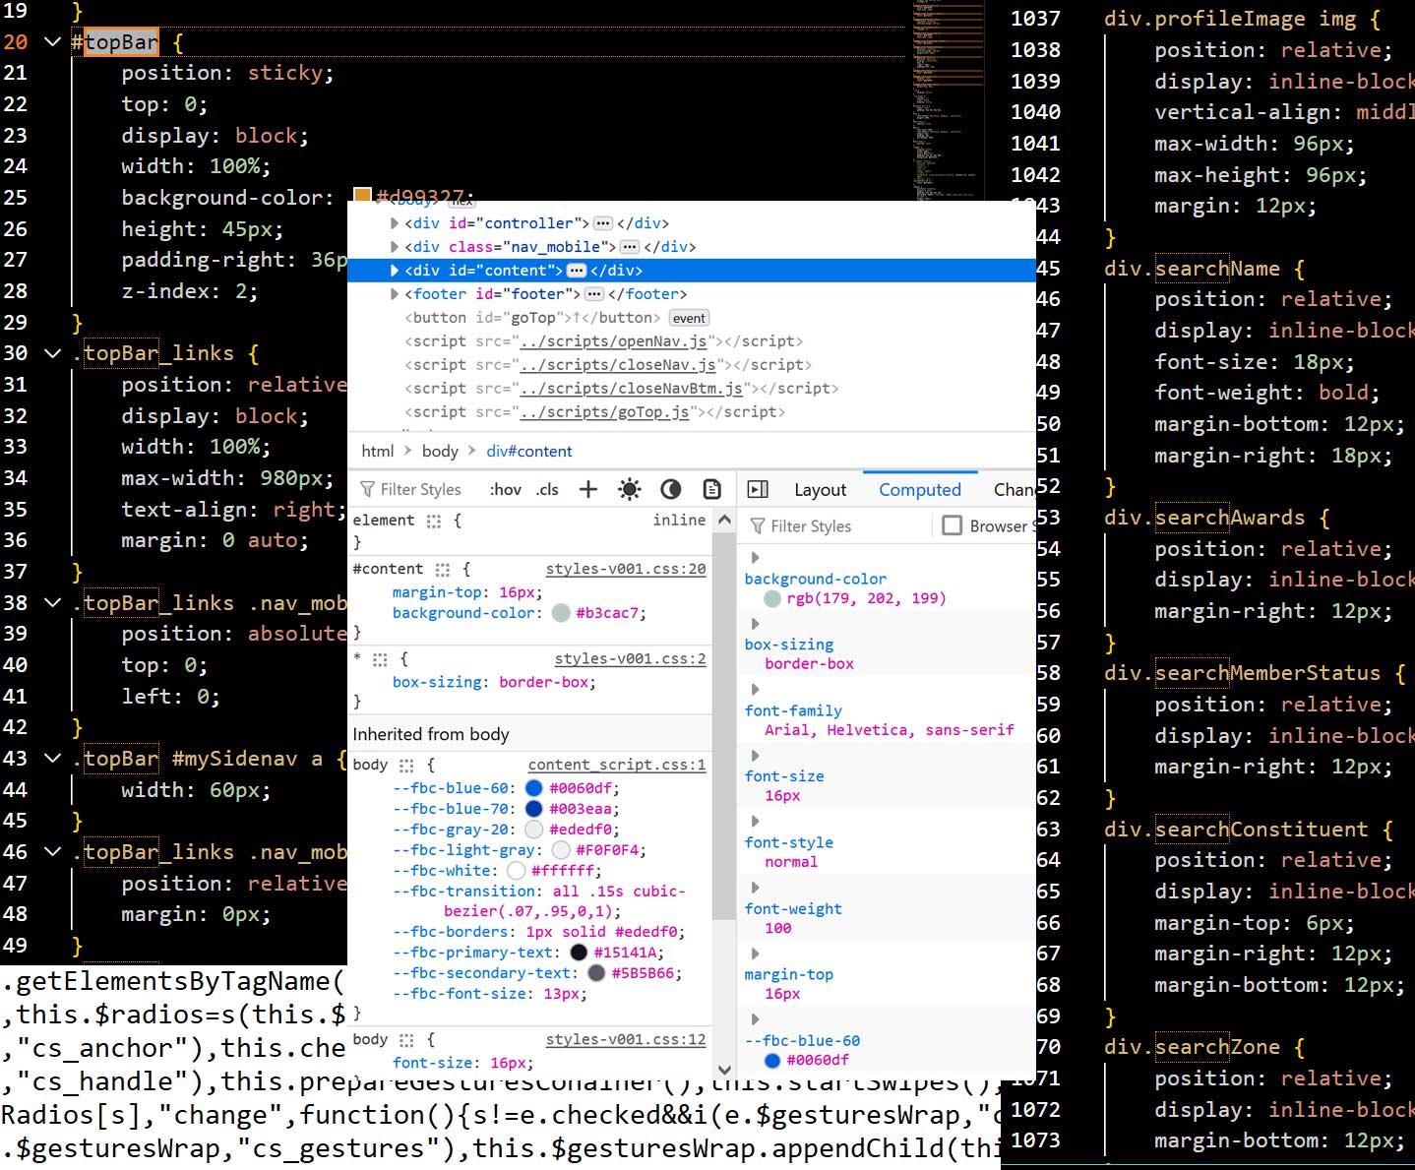Open ../scripts/closeNavBtm.js script link
This screenshot has width=1415, height=1170.
[x=632, y=389]
